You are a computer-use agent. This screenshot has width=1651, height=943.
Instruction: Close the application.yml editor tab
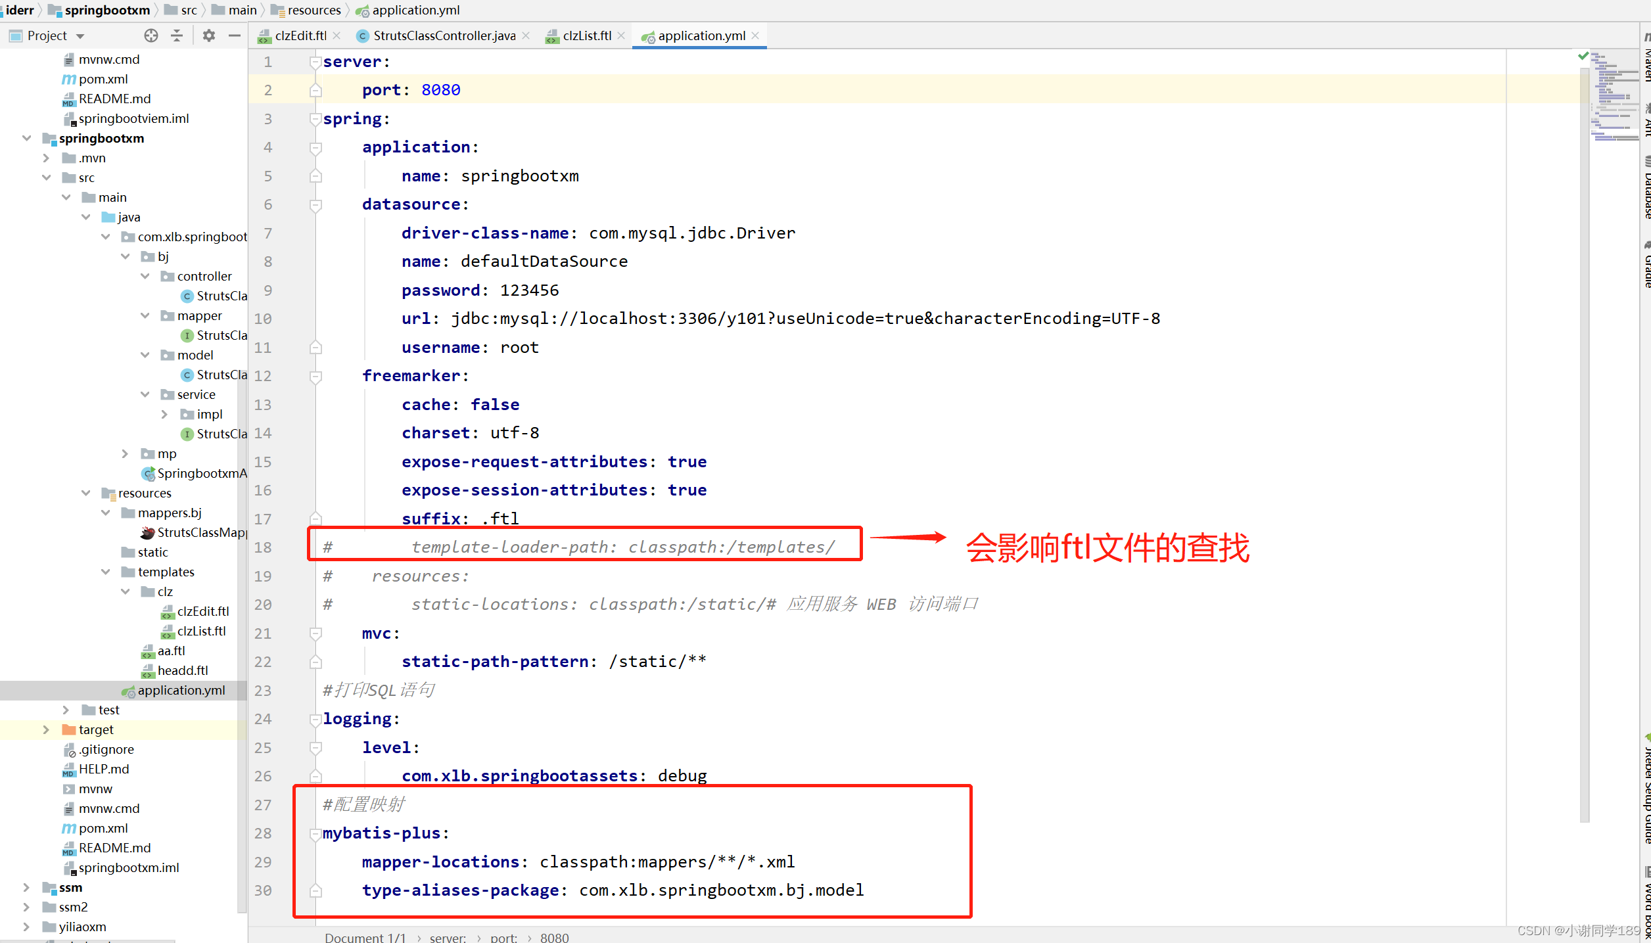[x=756, y=35]
